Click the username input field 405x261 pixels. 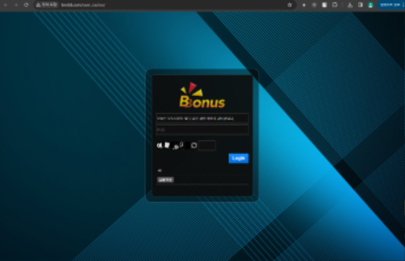[202, 118]
